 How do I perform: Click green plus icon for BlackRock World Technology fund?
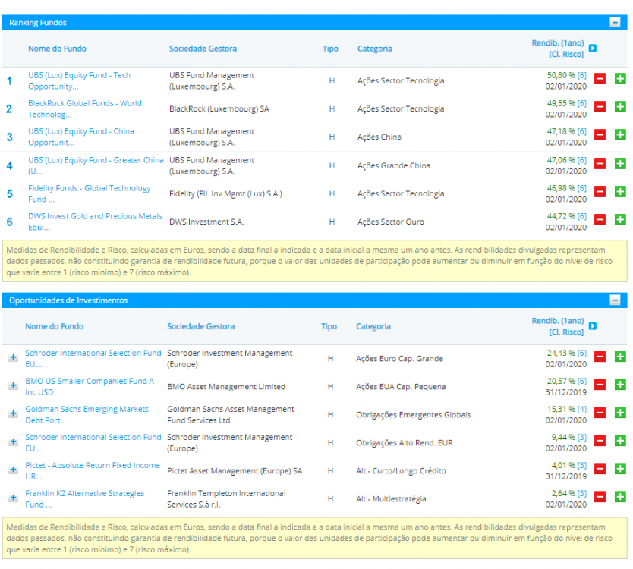pyautogui.click(x=620, y=108)
